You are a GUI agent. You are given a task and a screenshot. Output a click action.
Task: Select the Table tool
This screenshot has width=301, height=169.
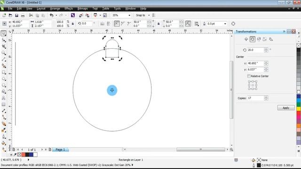pos(4,104)
